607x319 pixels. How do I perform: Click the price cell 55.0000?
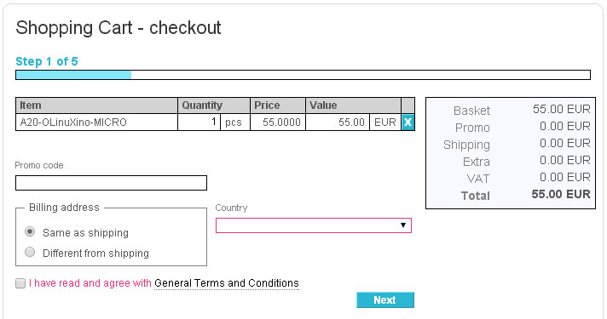pos(278,122)
